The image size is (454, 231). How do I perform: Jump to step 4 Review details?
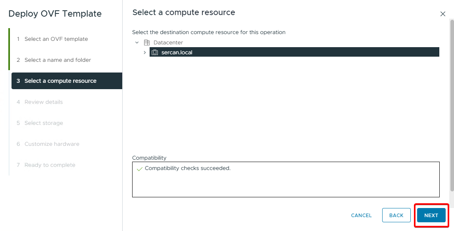coord(44,102)
